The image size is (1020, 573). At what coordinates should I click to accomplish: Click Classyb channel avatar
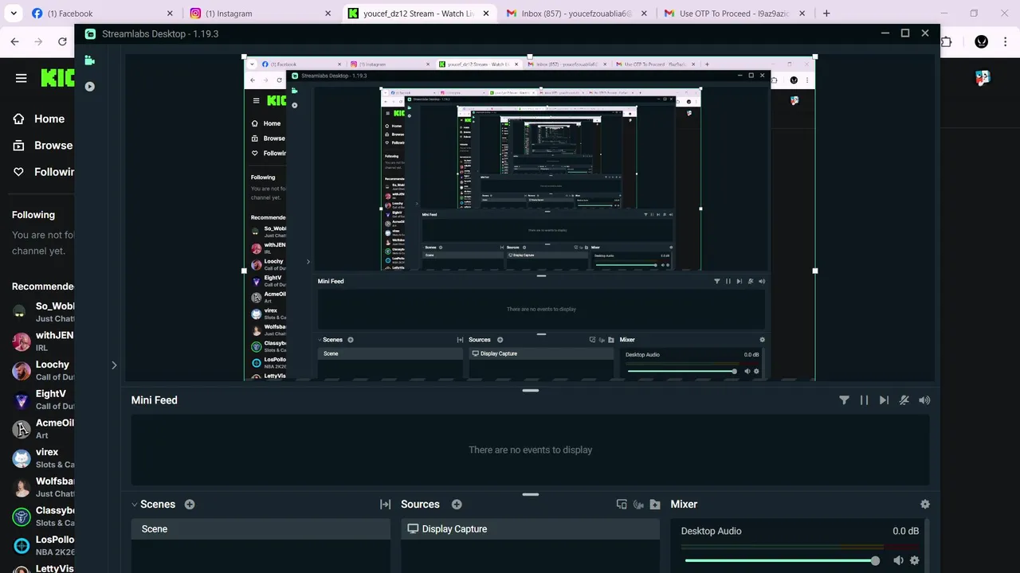pyautogui.click(x=22, y=516)
